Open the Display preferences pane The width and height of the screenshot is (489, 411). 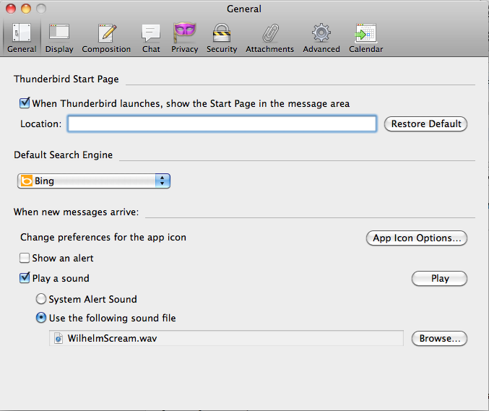(x=59, y=38)
